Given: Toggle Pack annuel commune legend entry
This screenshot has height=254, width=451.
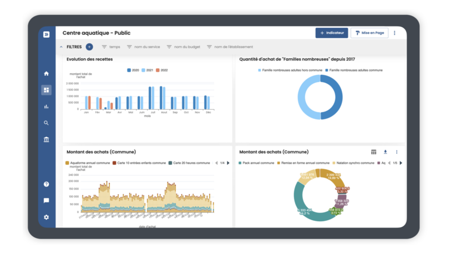Looking at the screenshot, I should tap(256, 163).
